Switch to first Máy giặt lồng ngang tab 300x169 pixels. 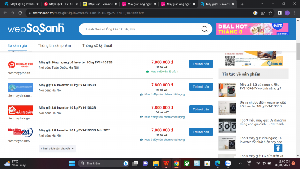pyautogui.click(x=139, y=4)
